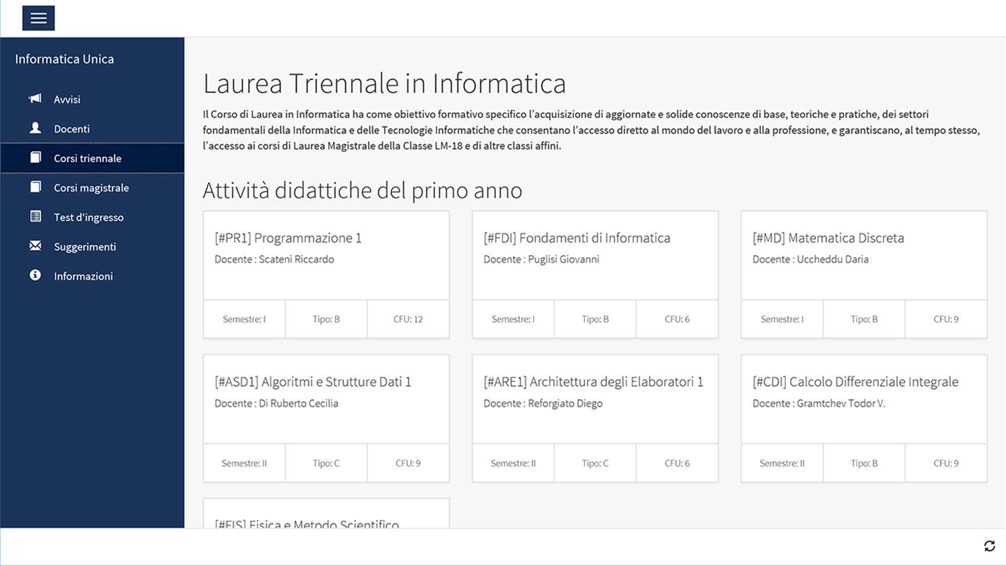Image resolution: width=1006 pixels, height=566 pixels.
Task: Click Semestre: II cell of Algoritmi e Strutture Dati
Action: (245, 463)
